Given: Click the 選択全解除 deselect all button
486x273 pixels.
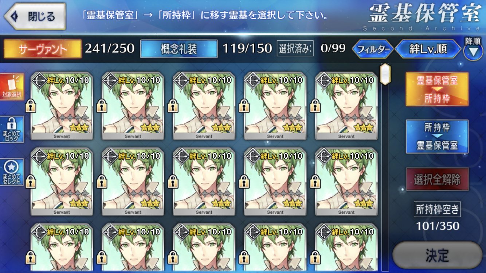Looking at the screenshot, I should (437, 179).
